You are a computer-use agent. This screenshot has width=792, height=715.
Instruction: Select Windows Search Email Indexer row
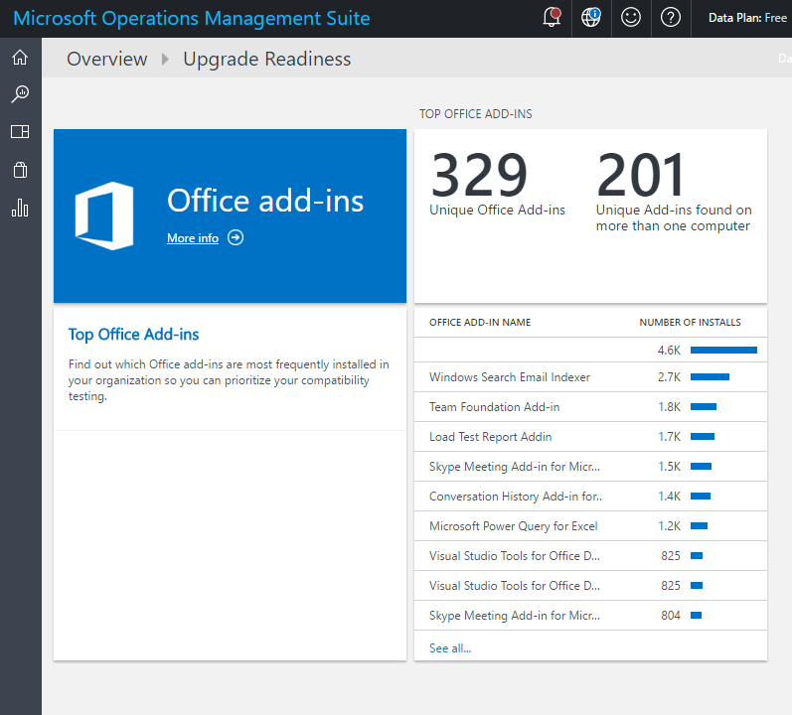(590, 377)
